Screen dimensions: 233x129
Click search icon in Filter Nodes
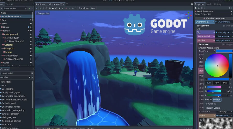point(26,9)
